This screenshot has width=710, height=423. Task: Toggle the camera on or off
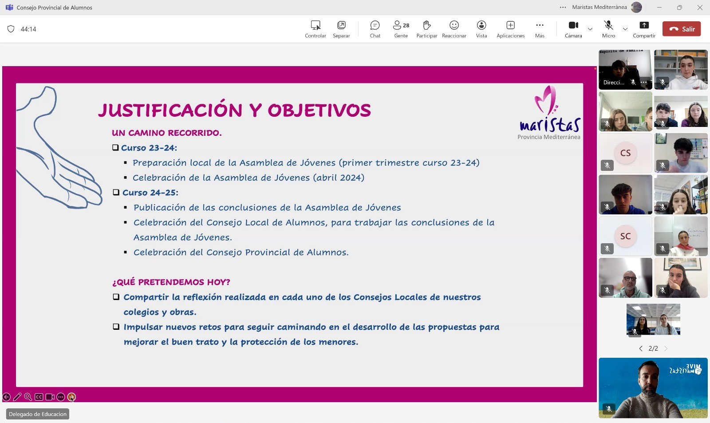coord(573,29)
